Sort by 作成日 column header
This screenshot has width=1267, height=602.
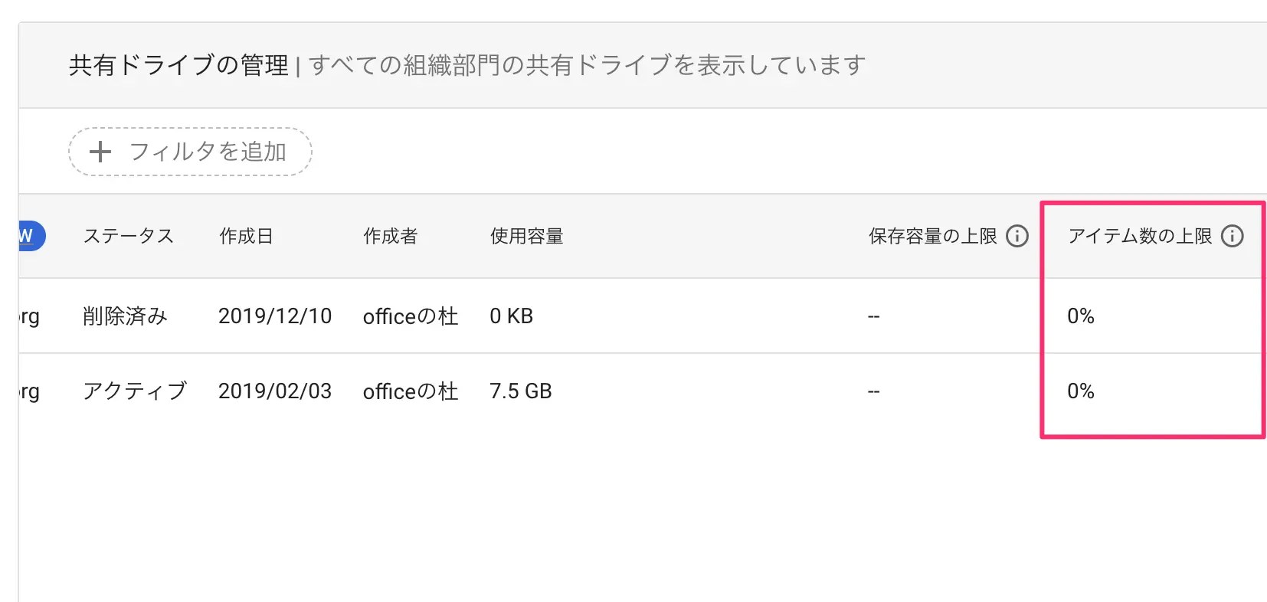pyautogui.click(x=246, y=236)
